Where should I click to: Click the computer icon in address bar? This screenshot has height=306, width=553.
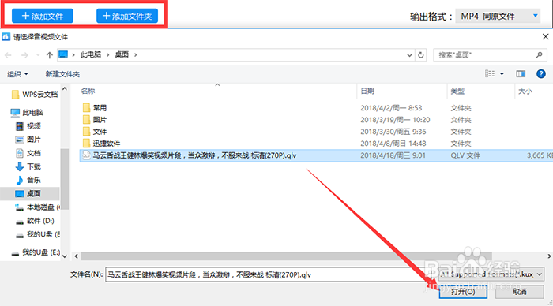(x=63, y=54)
